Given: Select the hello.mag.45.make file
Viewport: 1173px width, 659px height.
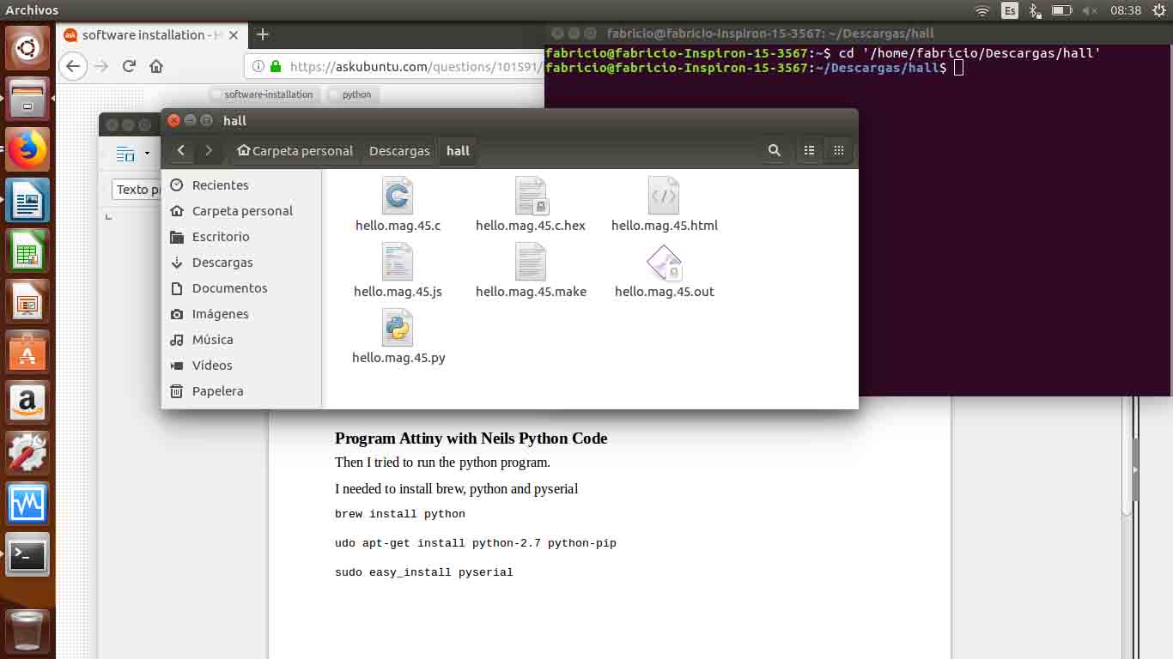Looking at the screenshot, I should click(531, 270).
